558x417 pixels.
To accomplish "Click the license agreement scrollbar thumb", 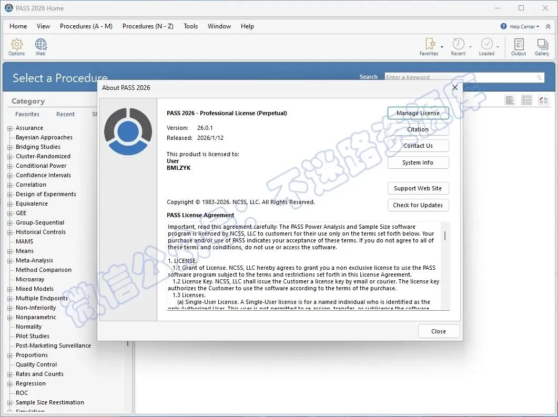I will [x=445, y=236].
